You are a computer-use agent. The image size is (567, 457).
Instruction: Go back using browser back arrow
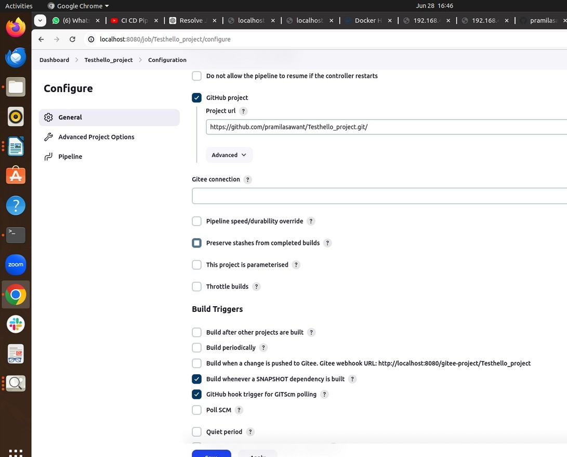tap(41, 39)
